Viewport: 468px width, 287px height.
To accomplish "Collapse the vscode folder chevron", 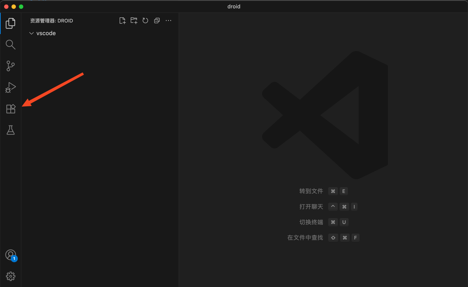I will (31, 33).
